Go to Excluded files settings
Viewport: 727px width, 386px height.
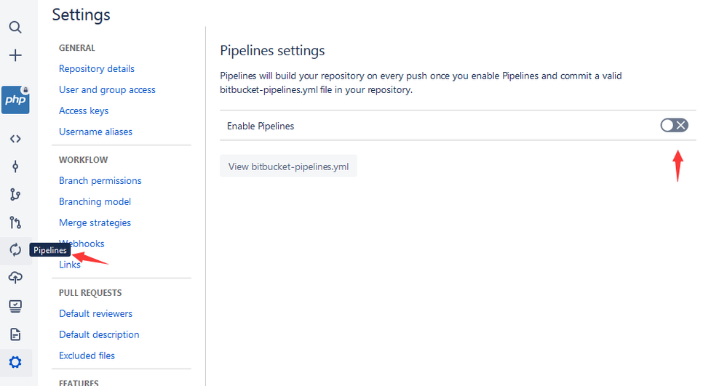[87, 355]
